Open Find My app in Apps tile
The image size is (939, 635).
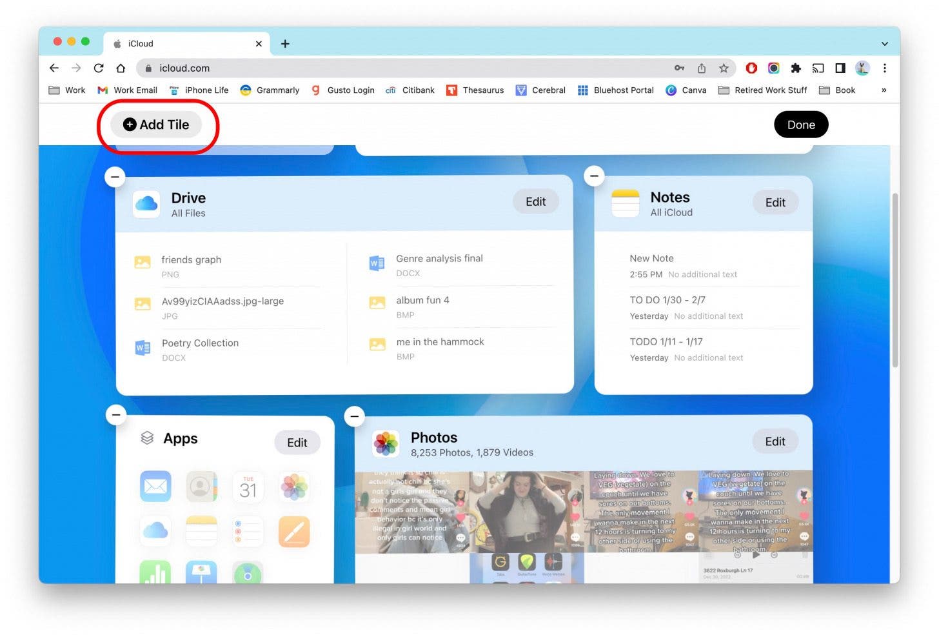(248, 572)
